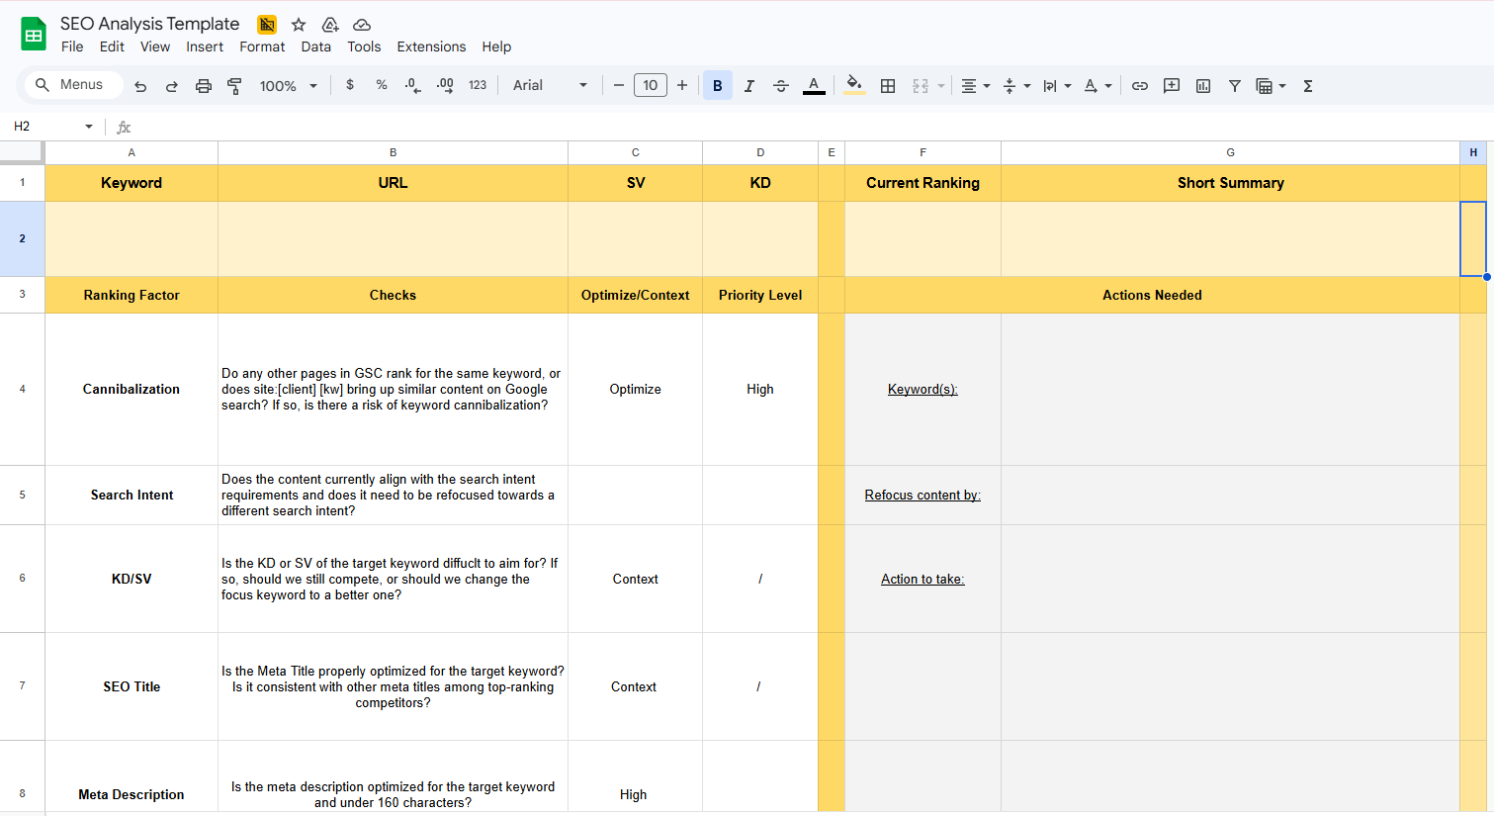
Task: Insert a chart
Action: click(x=1203, y=86)
